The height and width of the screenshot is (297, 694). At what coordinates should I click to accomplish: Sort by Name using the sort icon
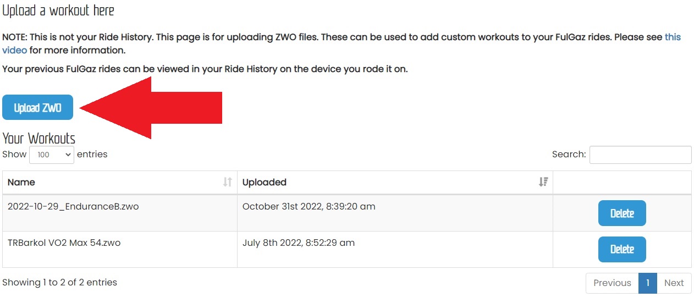click(227, 182)
